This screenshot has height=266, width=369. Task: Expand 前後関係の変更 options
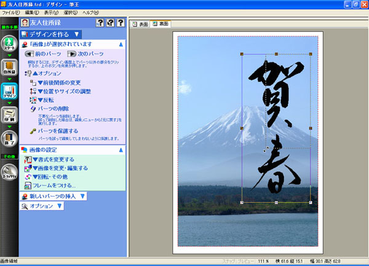click(58, 82)
